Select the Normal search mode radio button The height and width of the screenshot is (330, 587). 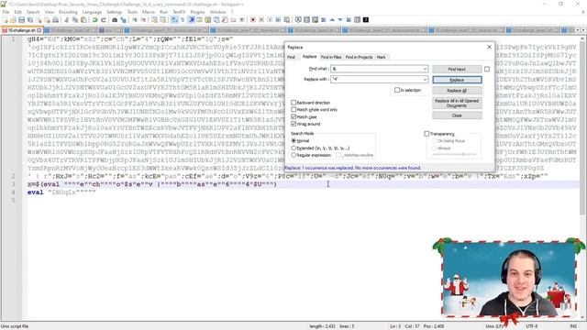(293, 140)
